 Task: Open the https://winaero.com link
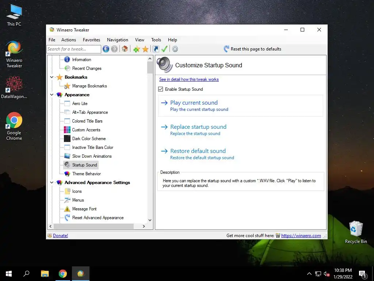click(x=301, y=236)
